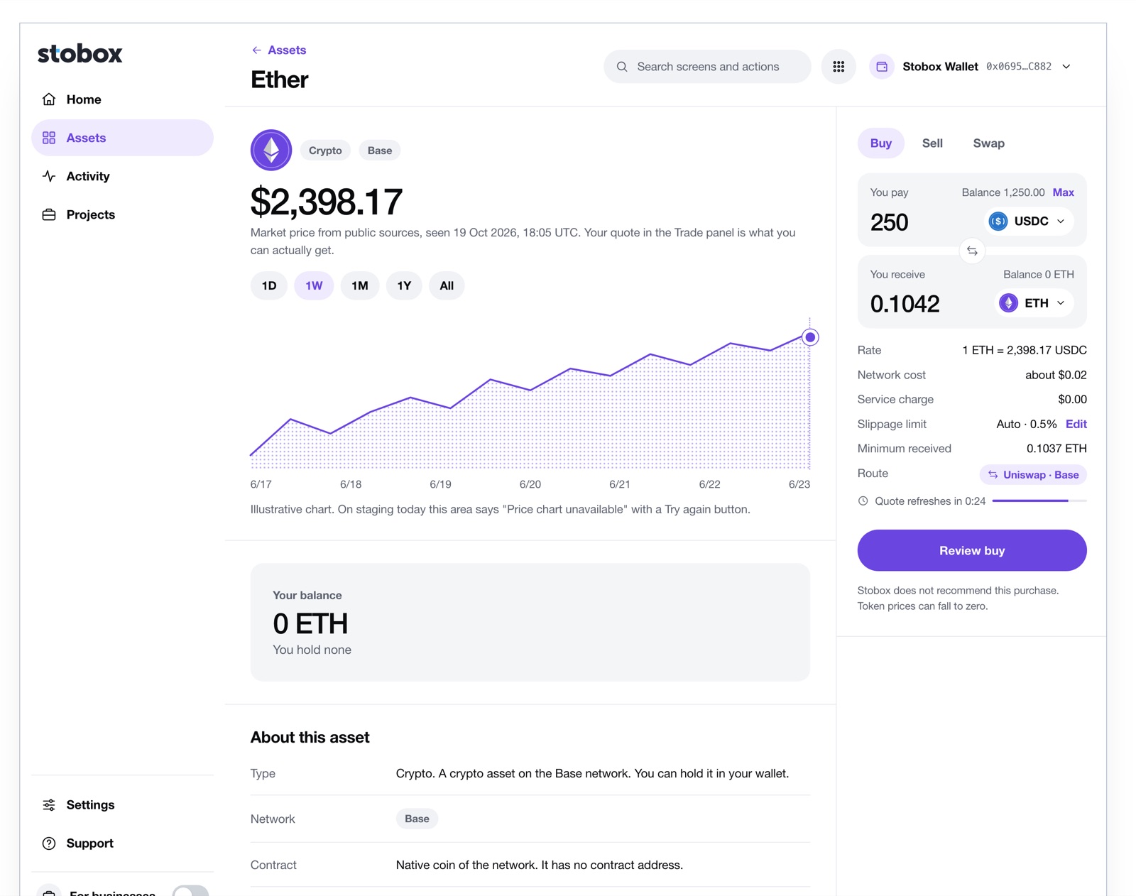Click the Crypto tag chip

325,151
